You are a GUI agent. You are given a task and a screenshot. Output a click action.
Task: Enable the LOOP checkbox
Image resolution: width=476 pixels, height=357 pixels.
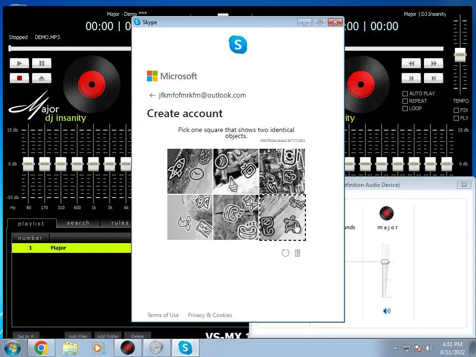pyautogui.click(x=405, y=108)
